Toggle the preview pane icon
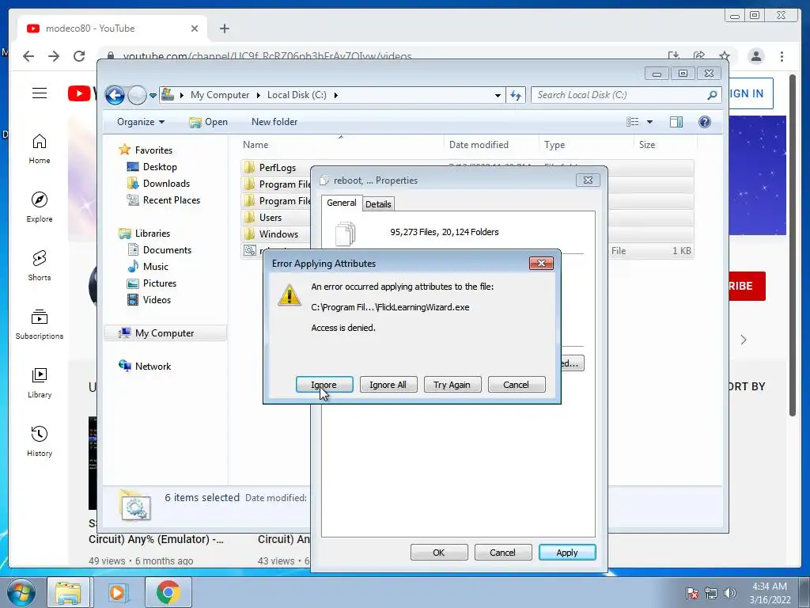 point(676,121)
